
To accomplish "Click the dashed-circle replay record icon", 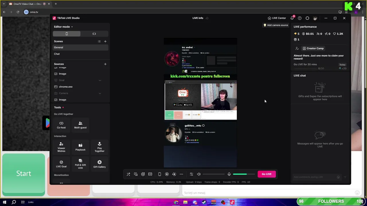I will (174, 174).
